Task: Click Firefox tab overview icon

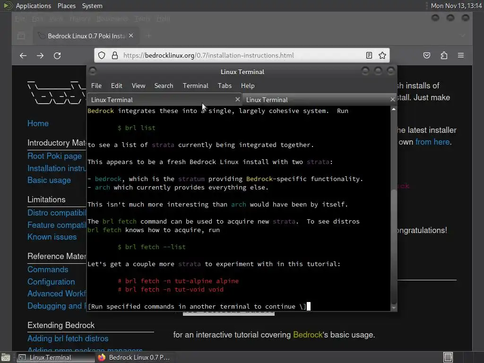Action: click(x=21, y=36)
